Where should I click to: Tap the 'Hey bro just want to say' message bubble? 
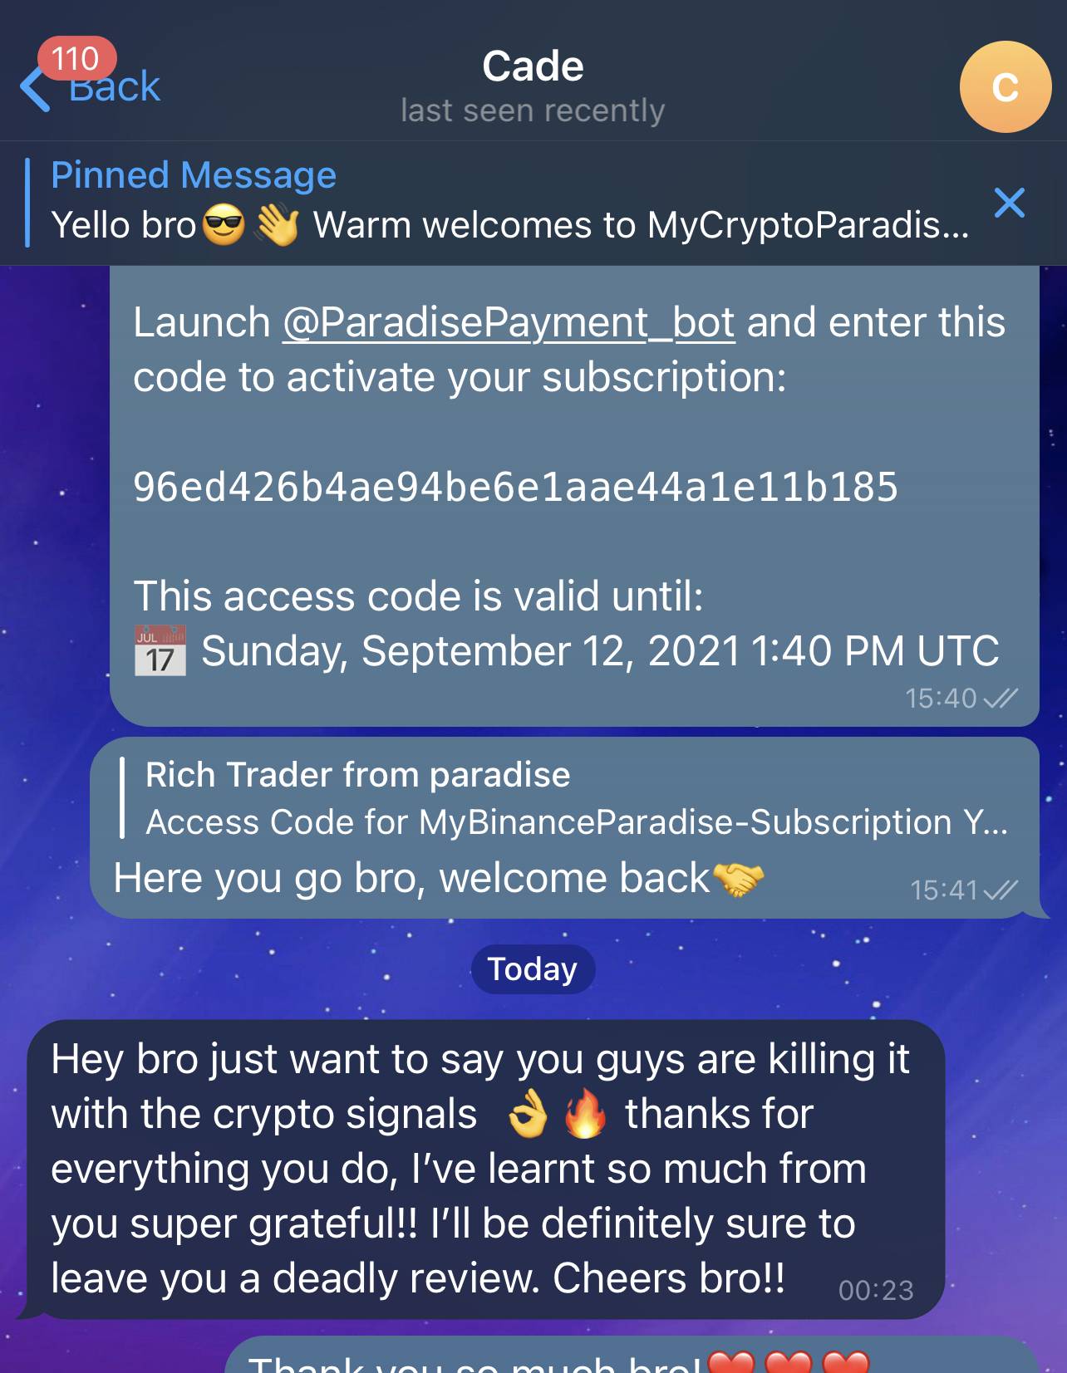point(485,1169)
